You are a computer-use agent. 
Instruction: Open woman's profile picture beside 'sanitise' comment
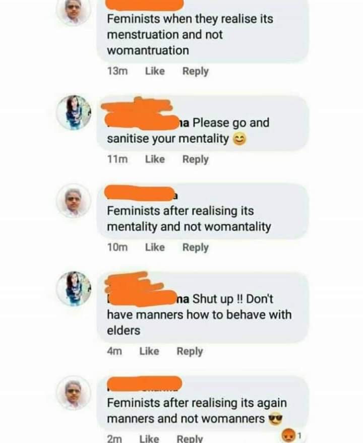click(x=74, y=112)
